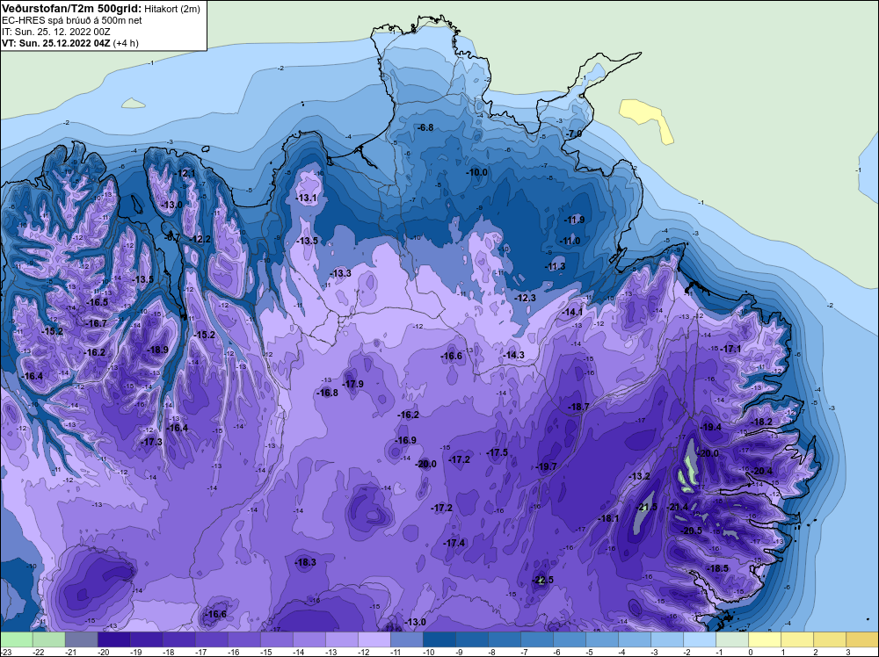Viewport: 879px width, 657px height.
Task: Click the -10.0 temperature label
Action: pyautogui.click(x=477, y=172)
